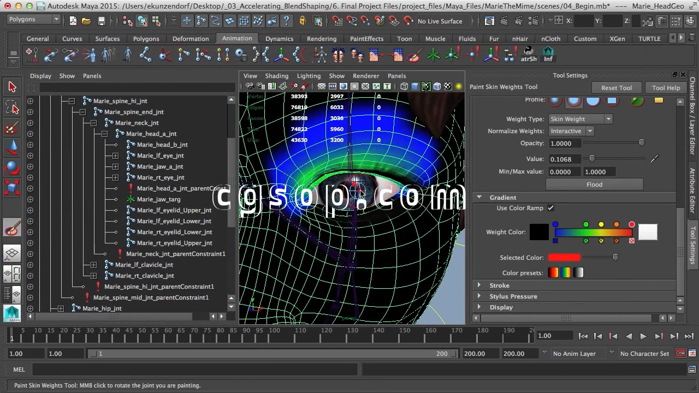This screenshot has height=393, width=699.
Task: Click the Paint Skin Weights brush icon
Action: click(x=12, y=229)
